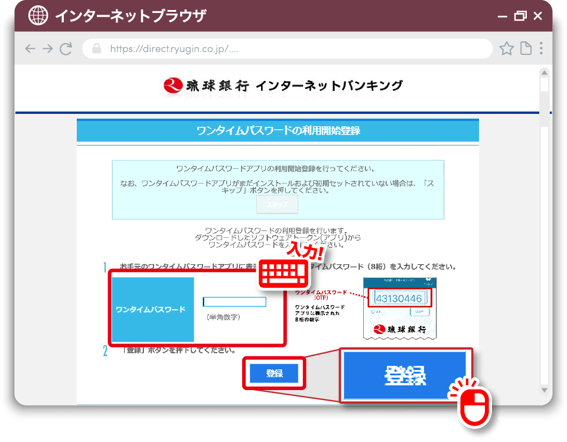Click the scrollbar down arrow
Image resolution: width=567 pixels, height=442 pixels.
[x=545, y=390]
